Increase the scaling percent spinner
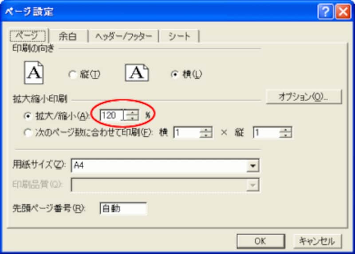Viewport: 355px width, 254px height. pos(132,113)
